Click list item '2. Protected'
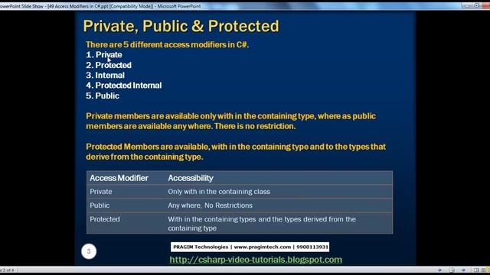490x275 pixels. click(x=109, y=65)
